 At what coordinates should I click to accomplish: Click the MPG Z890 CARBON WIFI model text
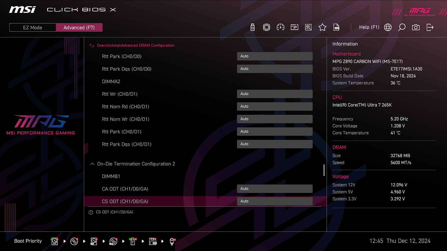point(368,61)
